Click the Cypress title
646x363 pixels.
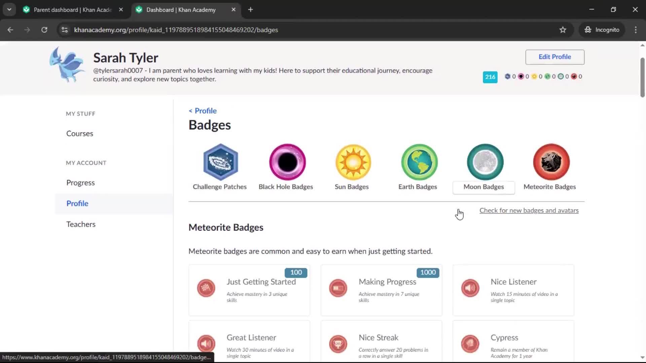click(504, 337)
